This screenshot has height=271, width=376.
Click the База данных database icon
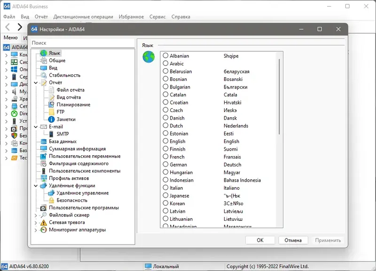point(43,141)
